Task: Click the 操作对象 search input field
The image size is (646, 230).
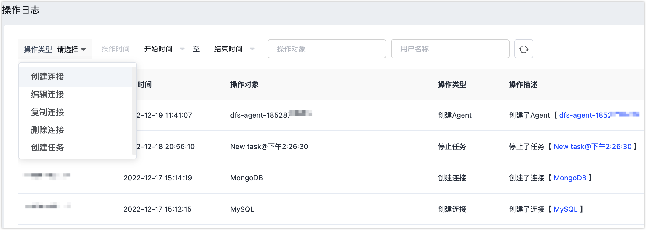Action: tap(327, 49)
